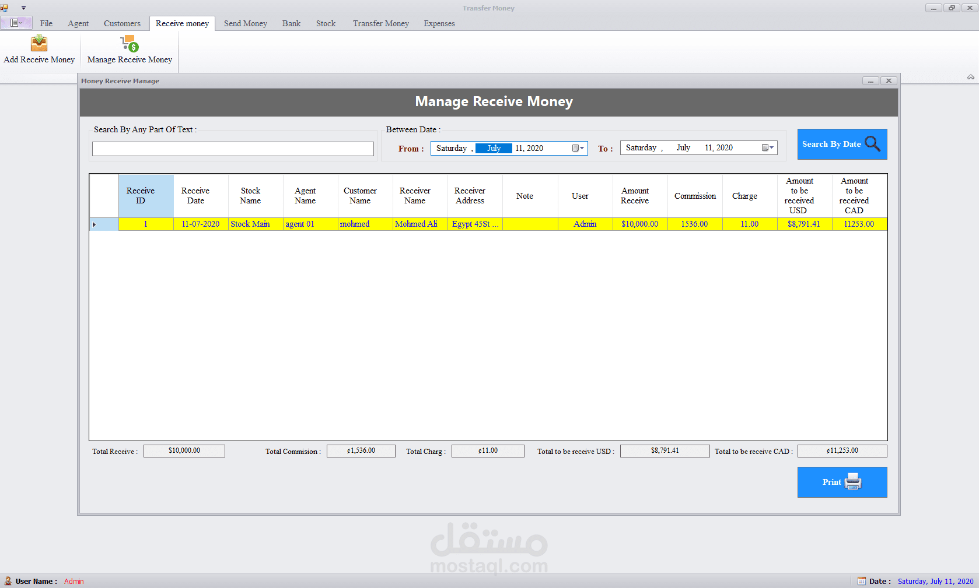Sort by Amount to be received USD header
The height and width of the screenshot is (588, 979).
tap(805, 196)
